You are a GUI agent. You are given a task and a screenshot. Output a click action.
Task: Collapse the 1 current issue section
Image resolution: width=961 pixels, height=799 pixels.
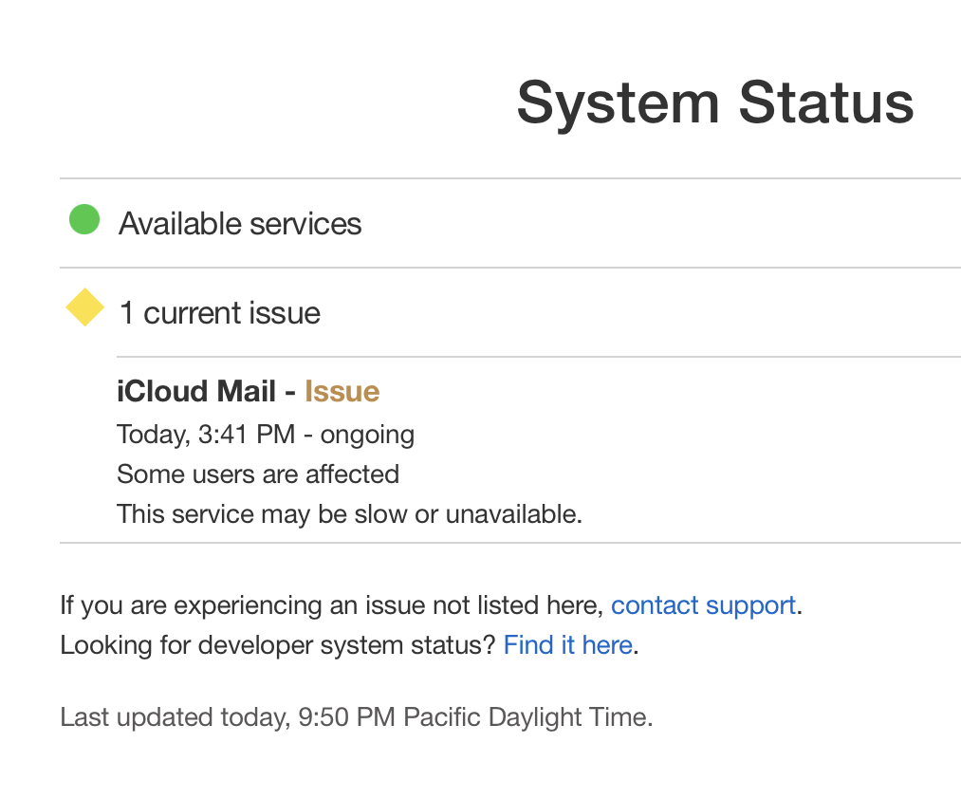pos(220,313)
